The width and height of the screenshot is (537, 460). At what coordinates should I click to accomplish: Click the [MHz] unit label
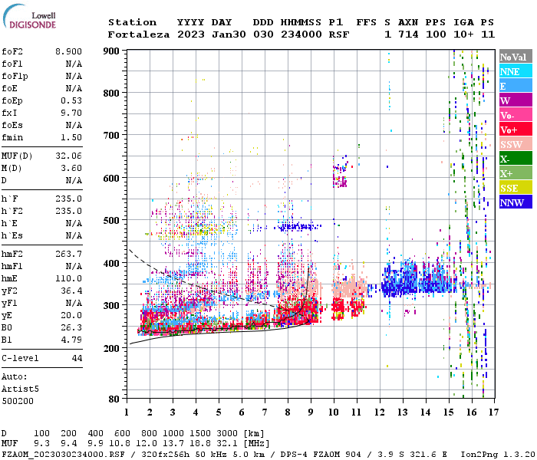point(256,444)
